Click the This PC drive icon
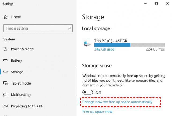This screenshot has width=173, height=116. (x=87, y=44)
